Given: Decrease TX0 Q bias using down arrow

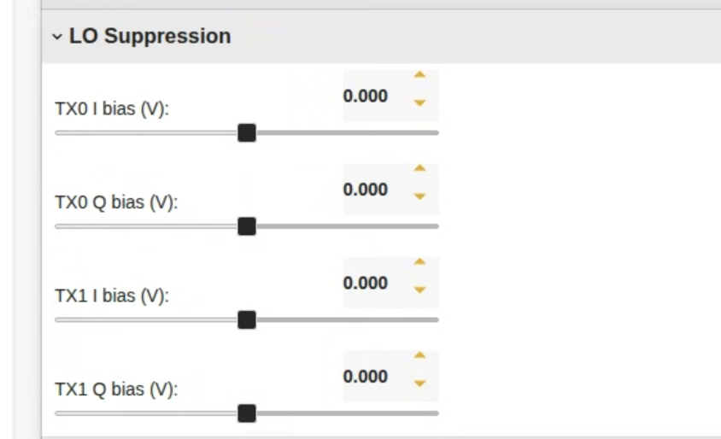Looking at the screenshot, I should tap(419, 196).
